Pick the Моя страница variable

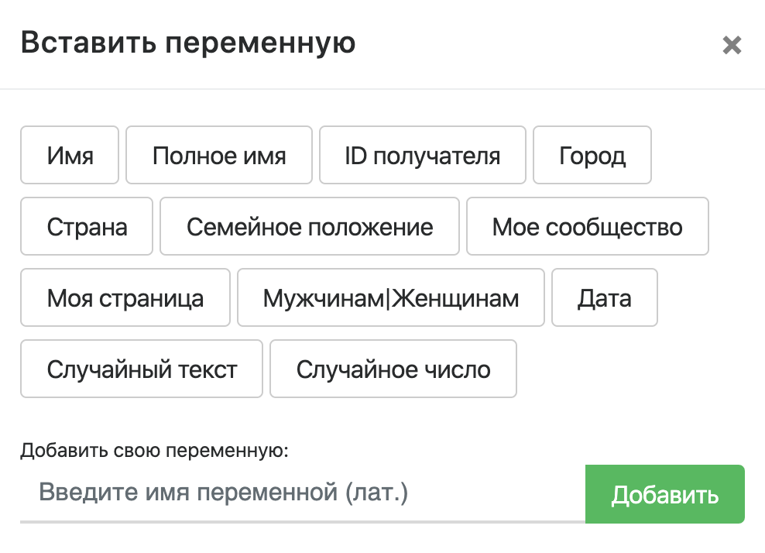[x=125, y=298]
